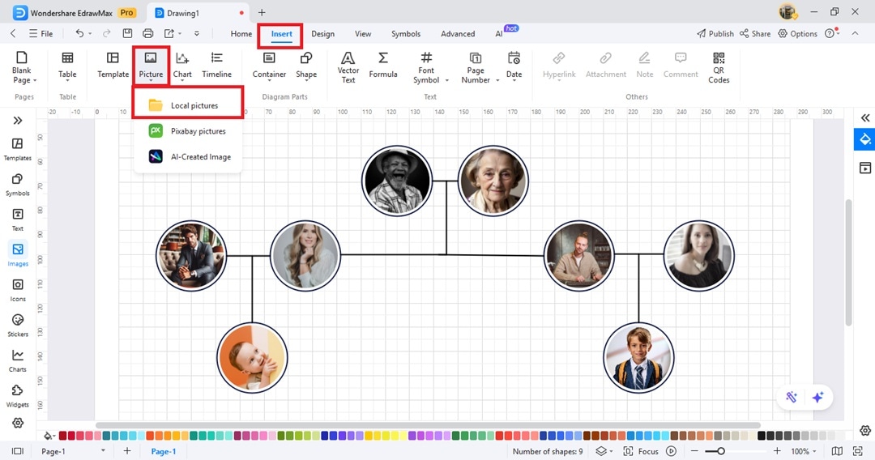Insert Vector Text

348,67
